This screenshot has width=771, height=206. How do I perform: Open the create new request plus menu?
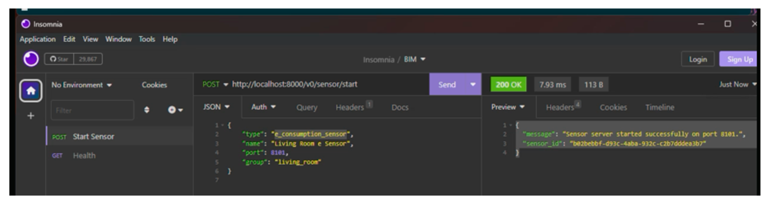175,110
